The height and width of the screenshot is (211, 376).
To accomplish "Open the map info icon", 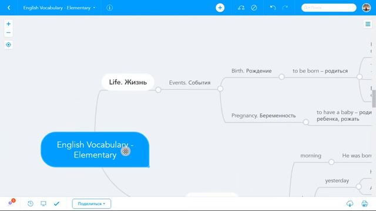I will click(110, 8).
